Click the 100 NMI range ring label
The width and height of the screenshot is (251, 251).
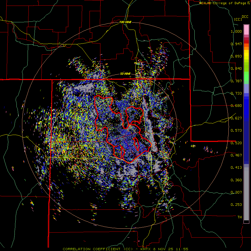125,22
